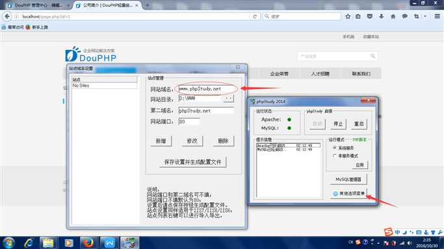
Task: Click the DouPHP logo on the page
Action: (90, 54)
